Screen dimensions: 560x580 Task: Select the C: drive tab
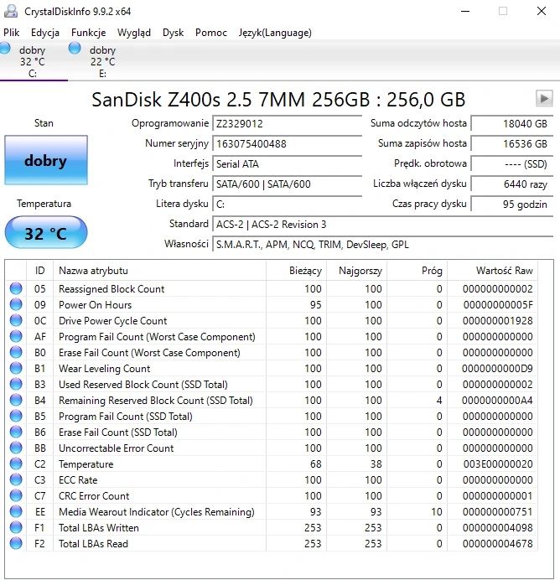pos(33,61)
